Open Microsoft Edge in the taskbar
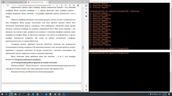 [11, 94]
